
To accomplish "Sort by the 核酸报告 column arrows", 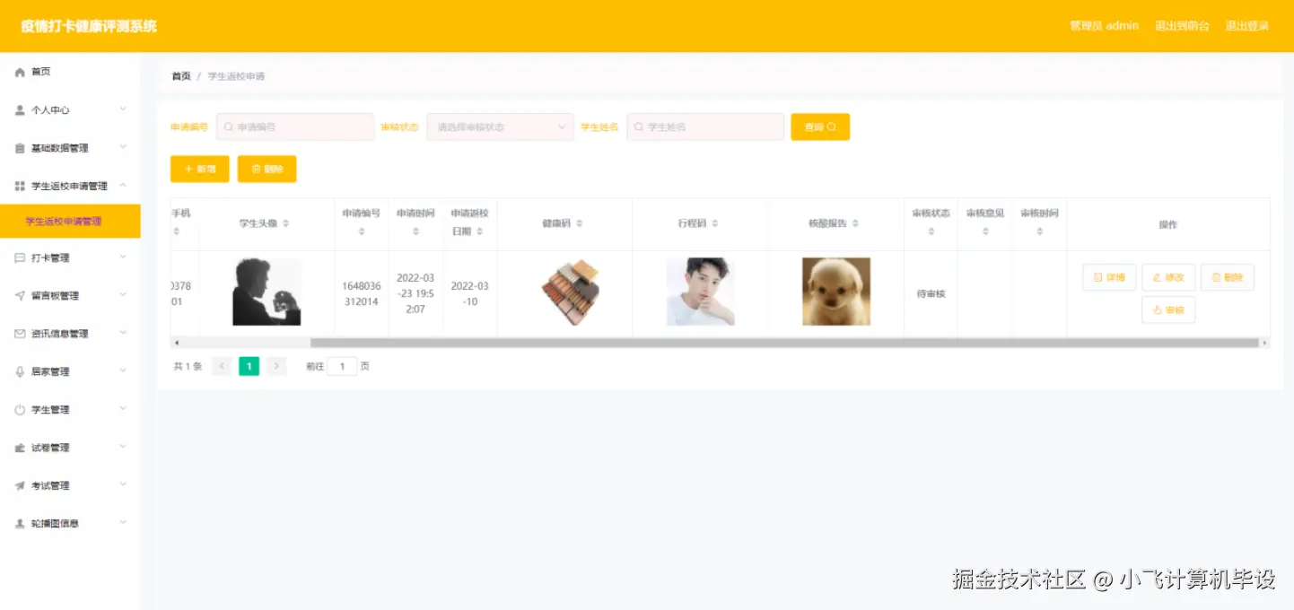I will point(856,223).
